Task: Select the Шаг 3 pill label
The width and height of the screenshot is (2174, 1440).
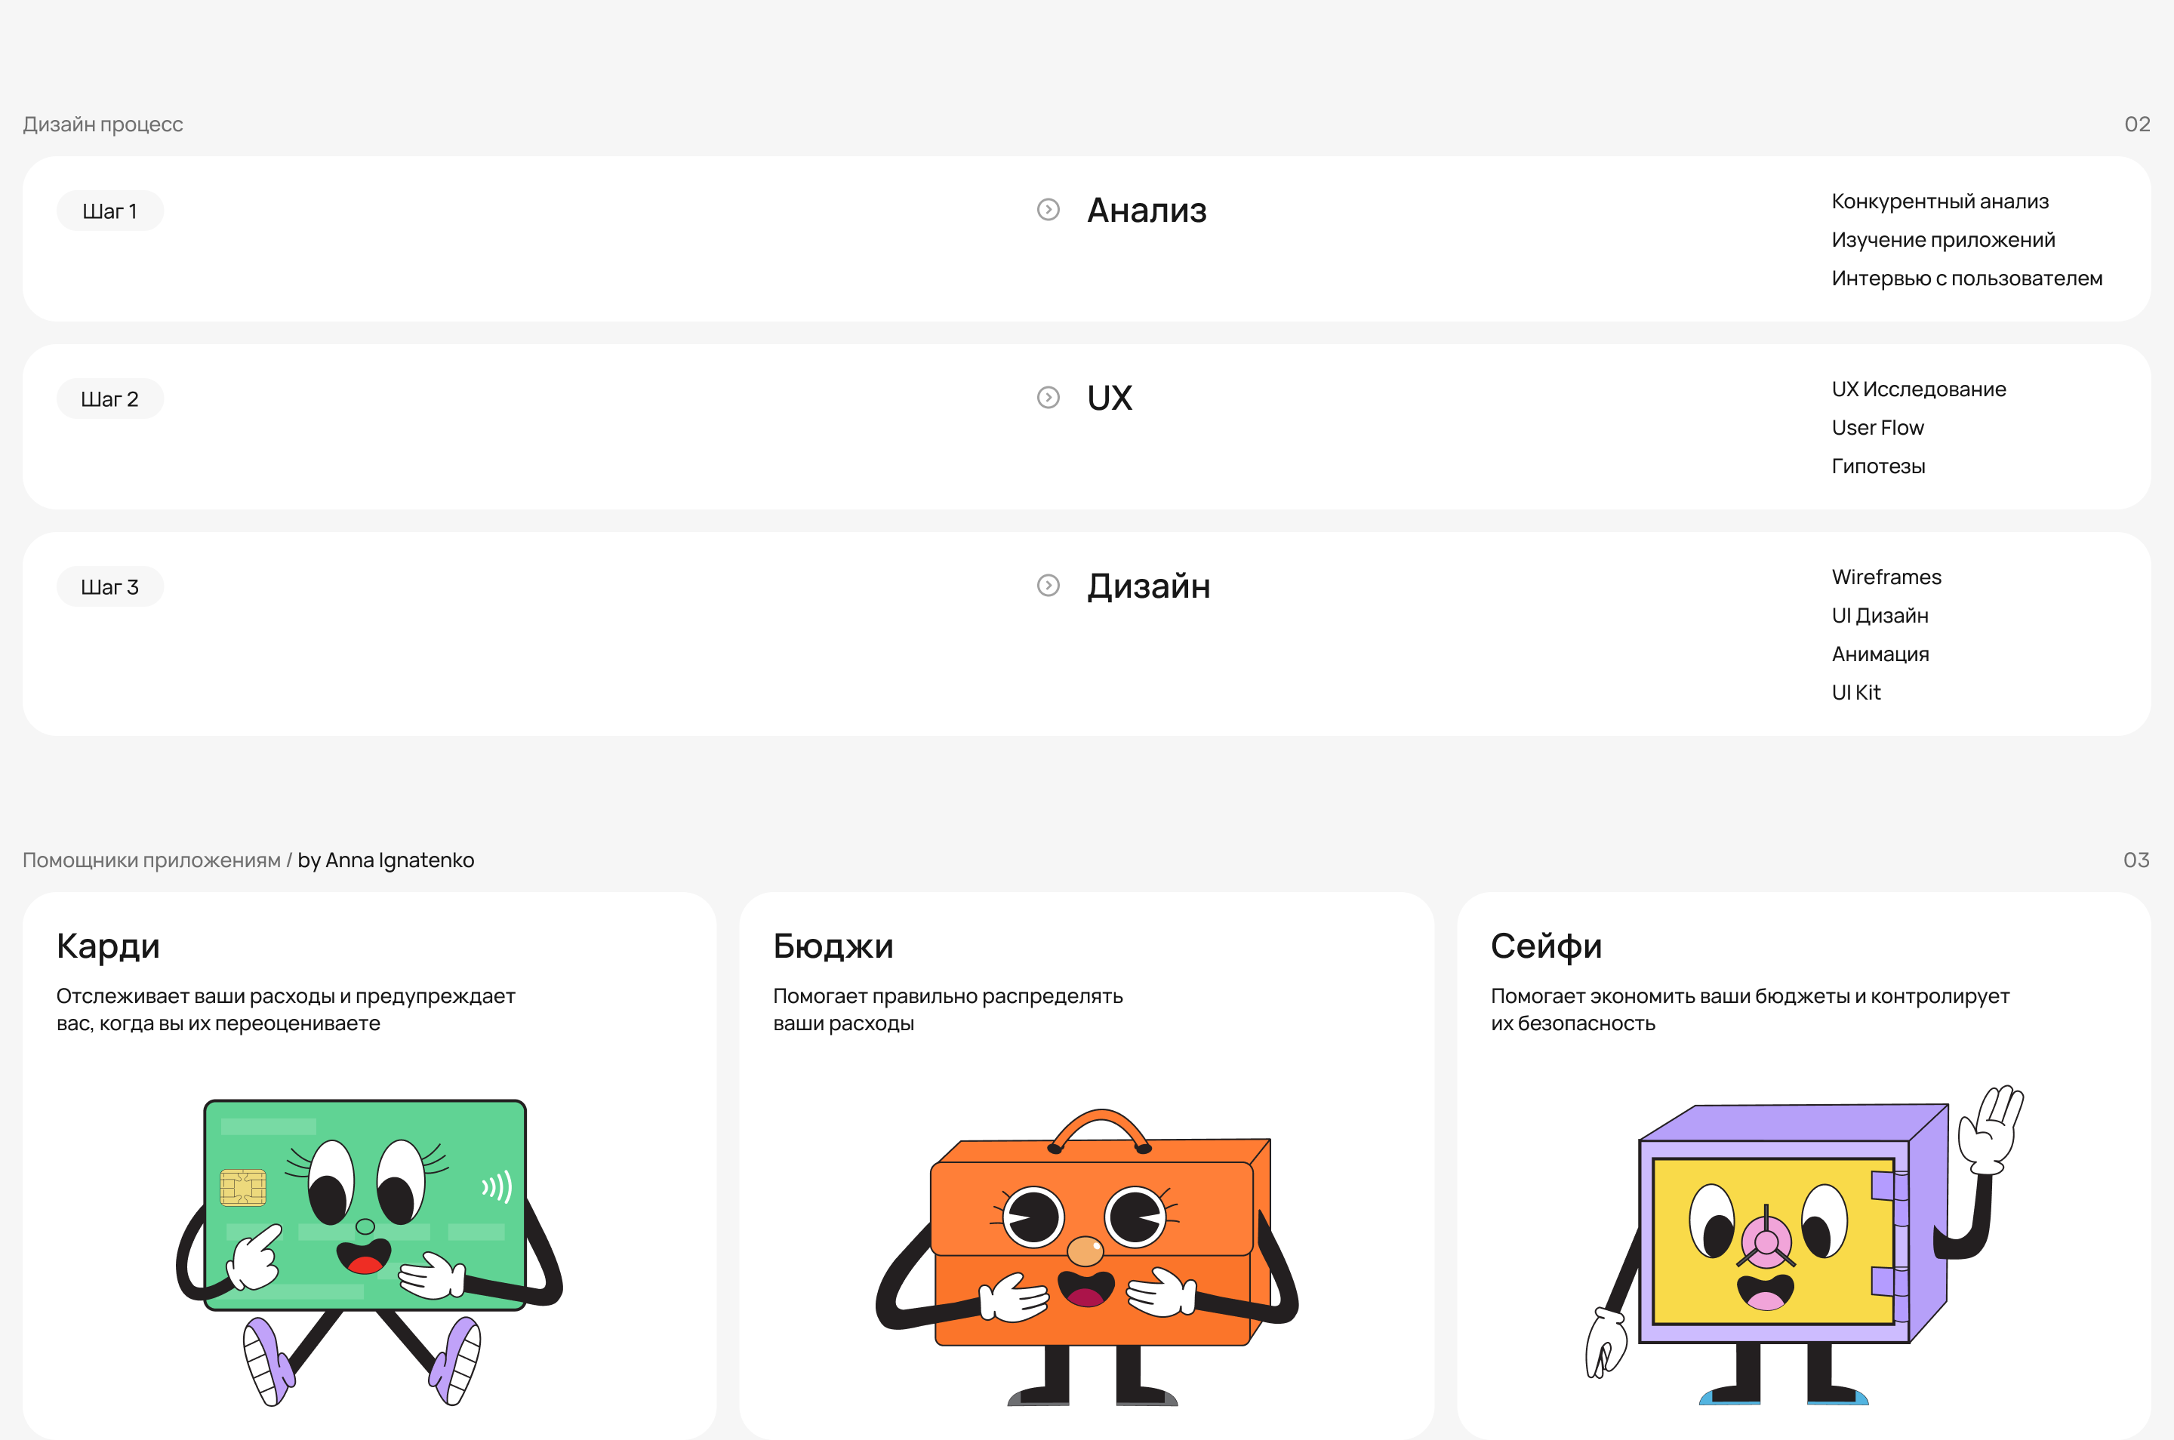Action: click(110, 587)
